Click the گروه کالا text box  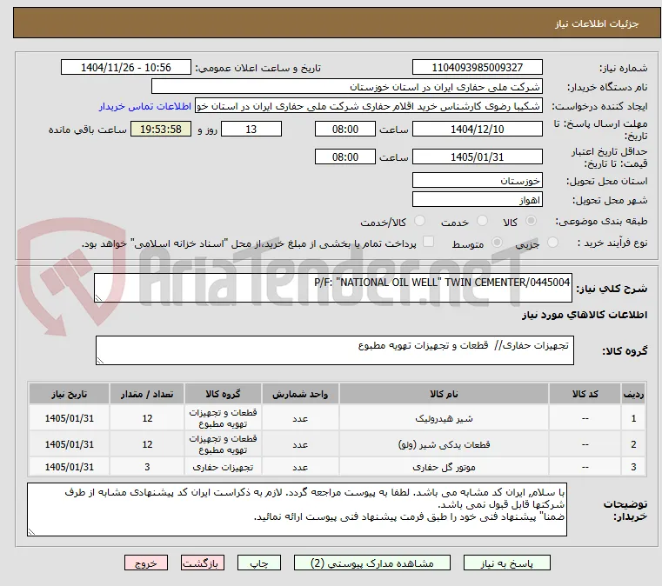335,350
